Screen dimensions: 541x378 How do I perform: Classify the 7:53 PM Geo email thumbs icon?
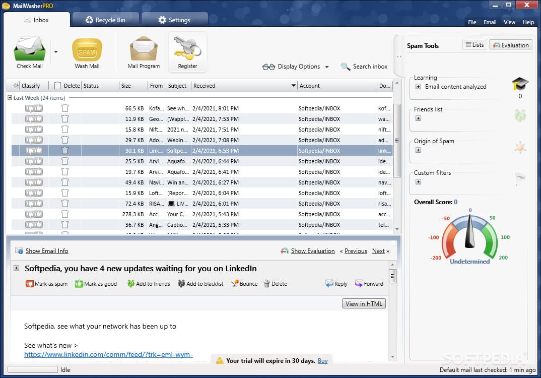(x=34, y=119)
